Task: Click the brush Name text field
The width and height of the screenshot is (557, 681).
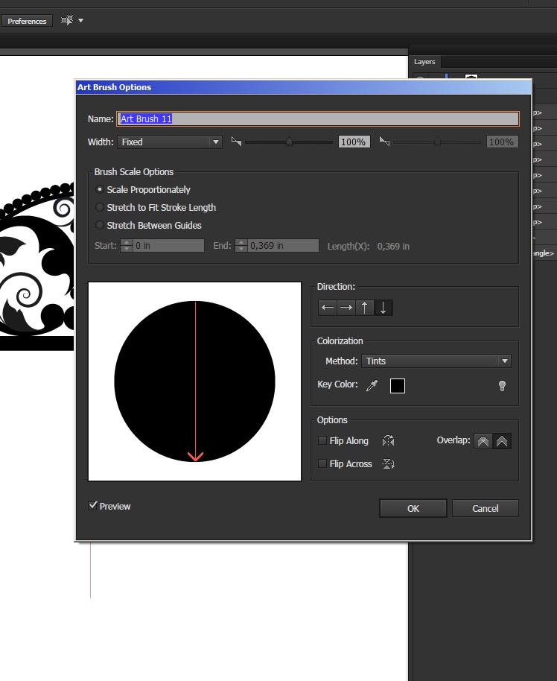Action: (x=318, y=118)
